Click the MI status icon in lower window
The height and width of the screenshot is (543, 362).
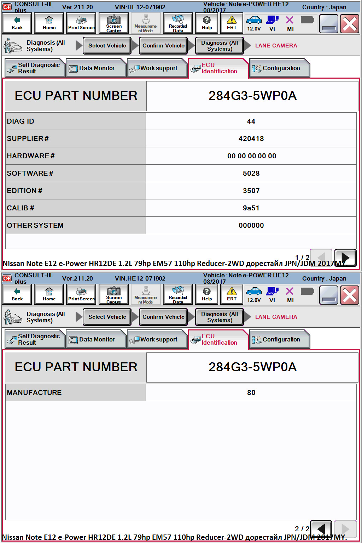tap(290, 294)
